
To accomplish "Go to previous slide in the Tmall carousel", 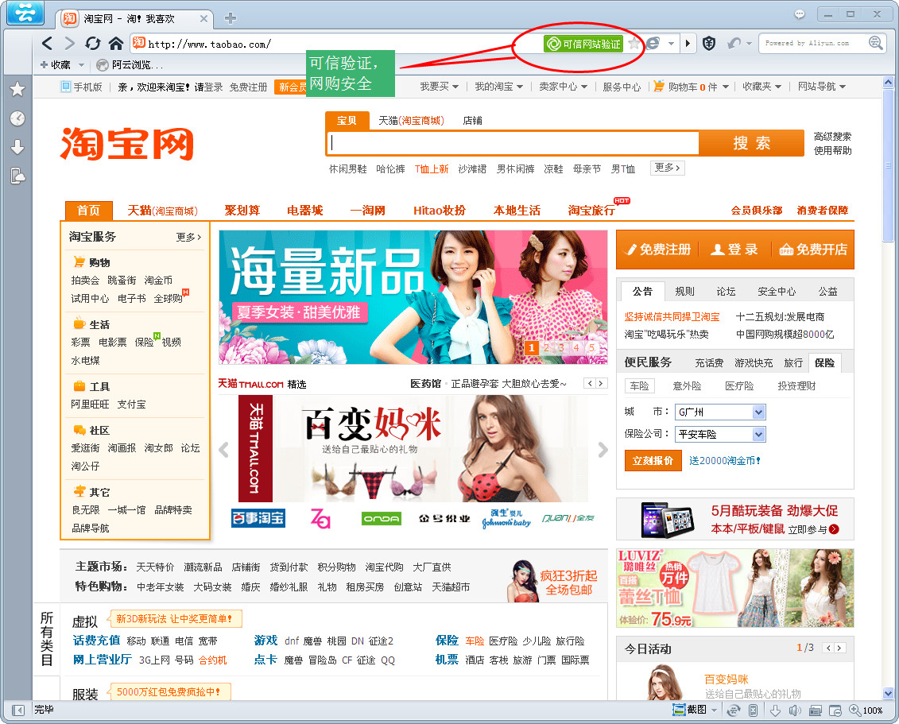I will click(x=224, y=450).
